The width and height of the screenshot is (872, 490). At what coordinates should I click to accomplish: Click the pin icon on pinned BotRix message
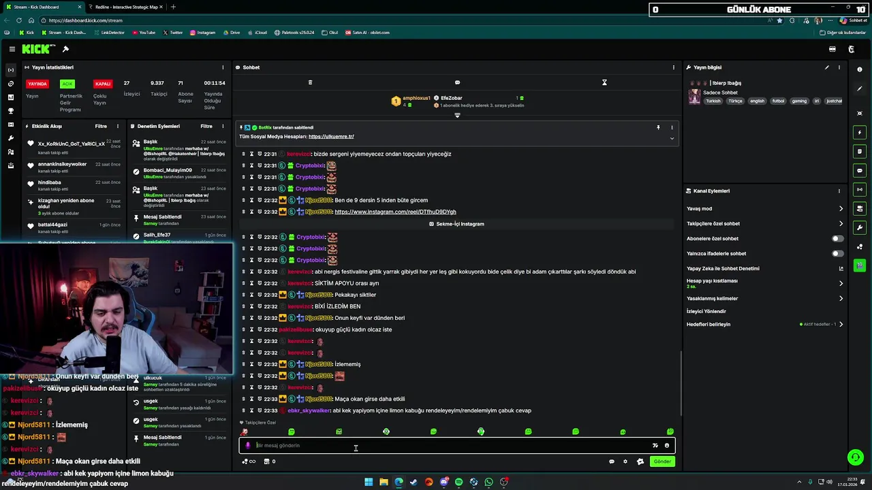658,127
